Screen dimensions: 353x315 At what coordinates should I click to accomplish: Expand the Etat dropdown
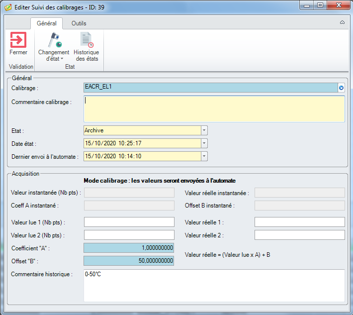tap(204, 130)
